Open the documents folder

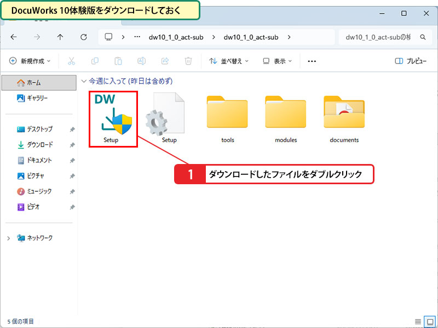(344, 119)
